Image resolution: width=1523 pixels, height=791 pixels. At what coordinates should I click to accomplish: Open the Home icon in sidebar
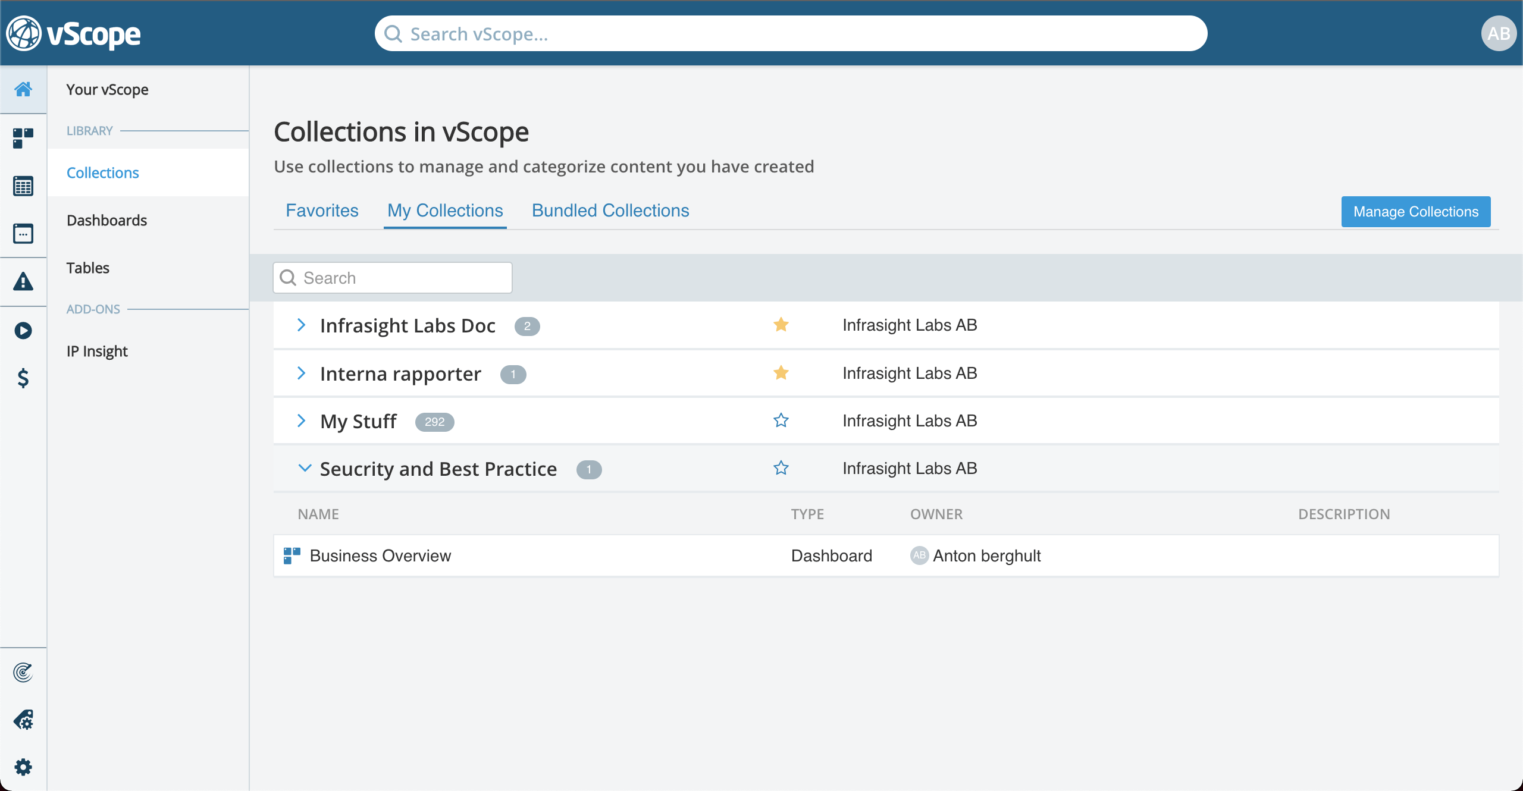[23, 89]
